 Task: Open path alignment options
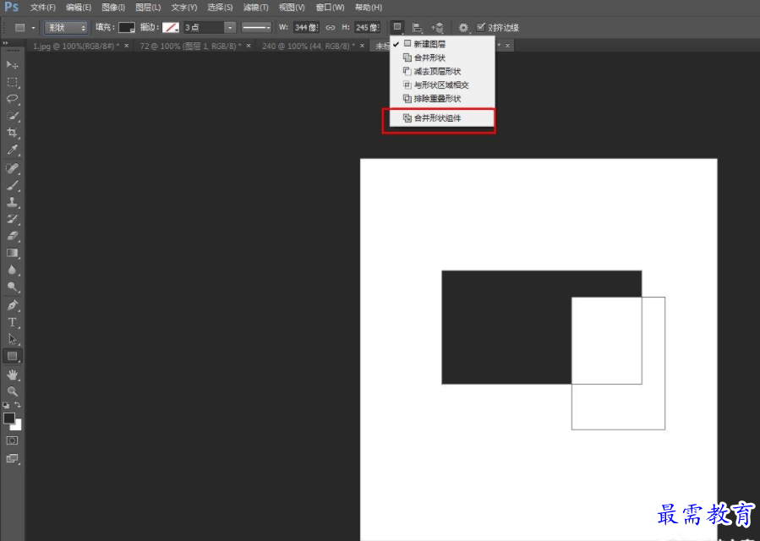(417, 28)
